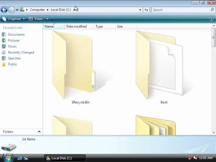Sort by the Name column header

tap(54, 26)
